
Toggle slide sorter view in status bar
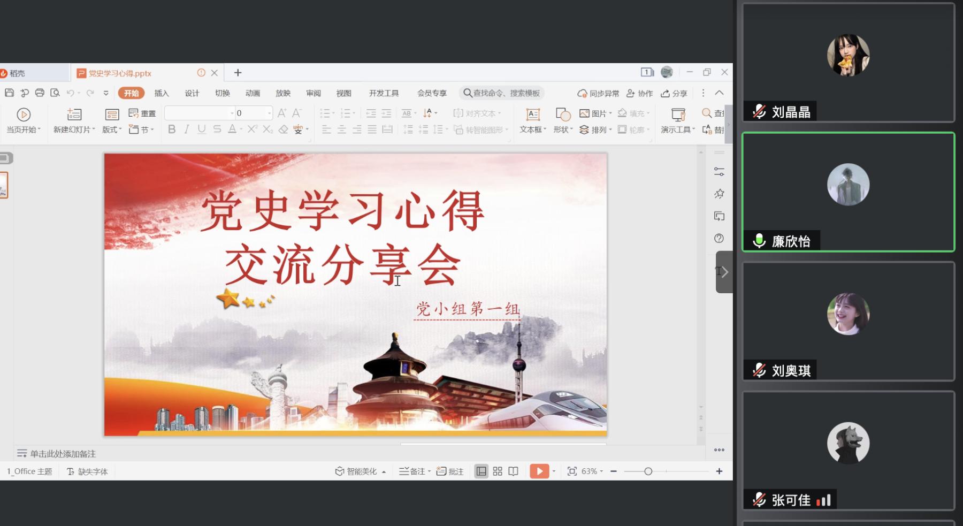pos(498,471)
